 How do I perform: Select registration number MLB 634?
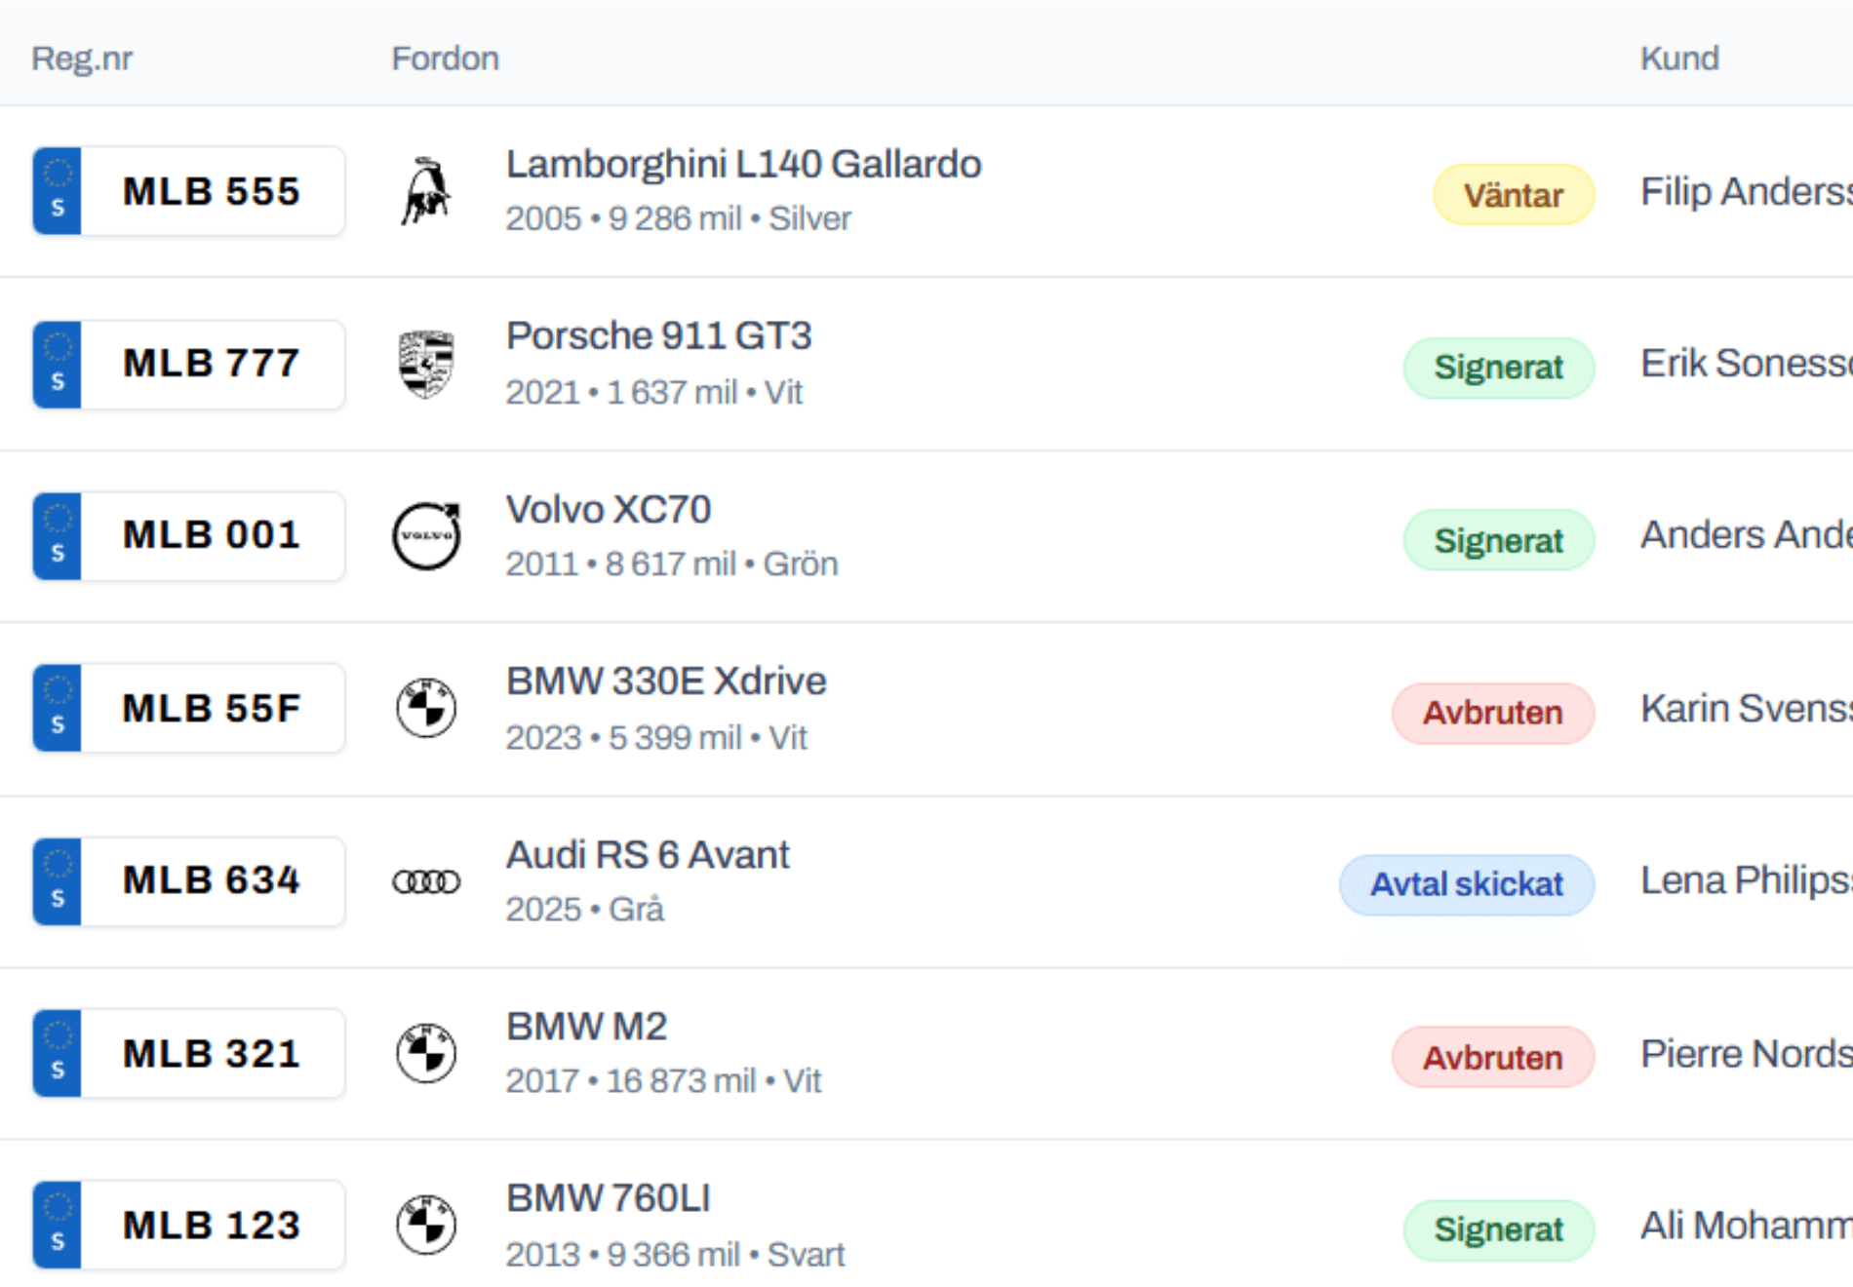pos(212,880)
